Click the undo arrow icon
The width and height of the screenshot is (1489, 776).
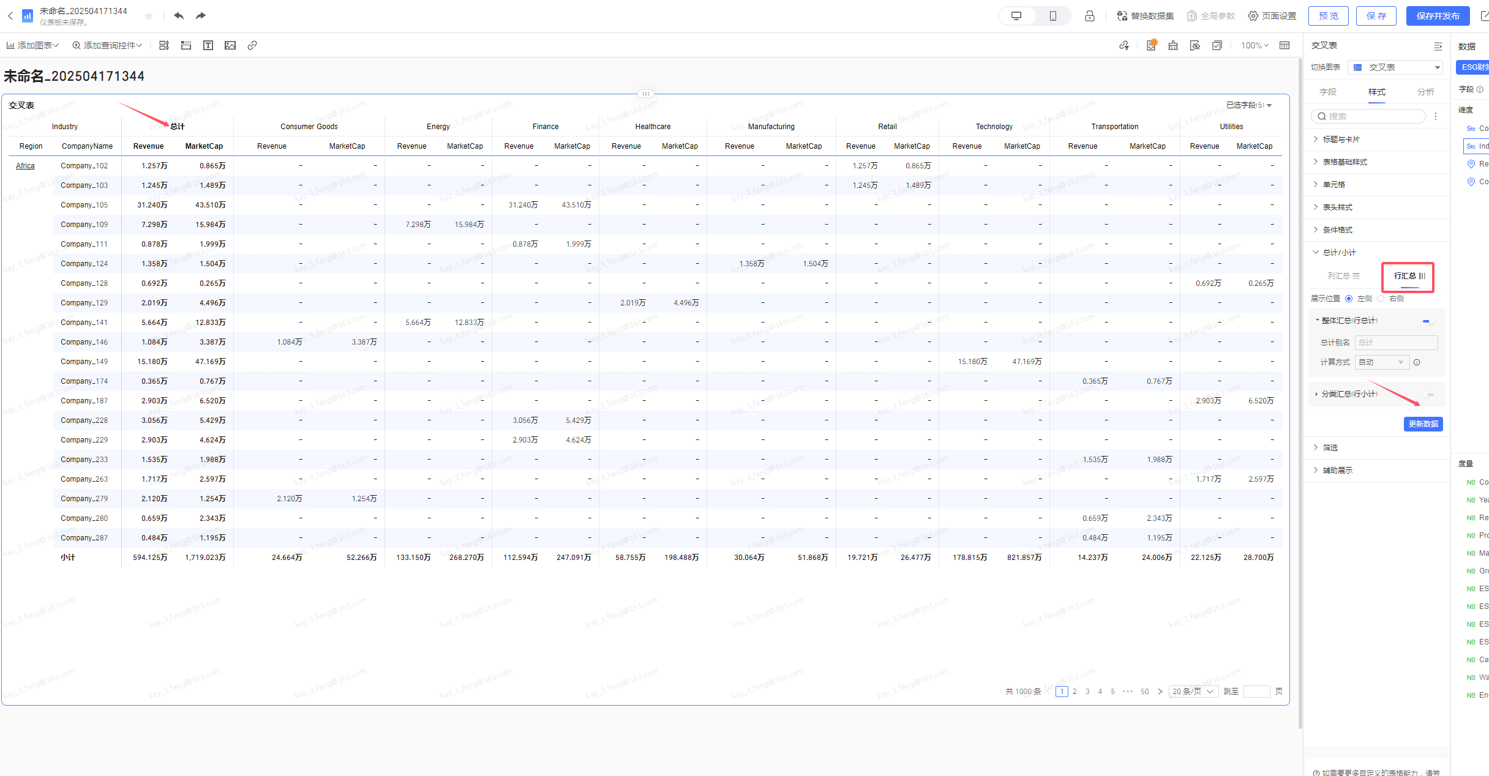(x=179, y=16)
